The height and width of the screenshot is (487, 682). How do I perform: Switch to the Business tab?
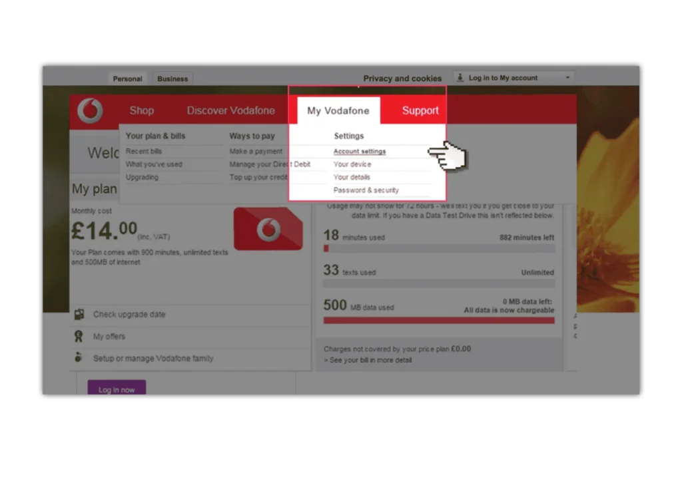pos(172,79)
